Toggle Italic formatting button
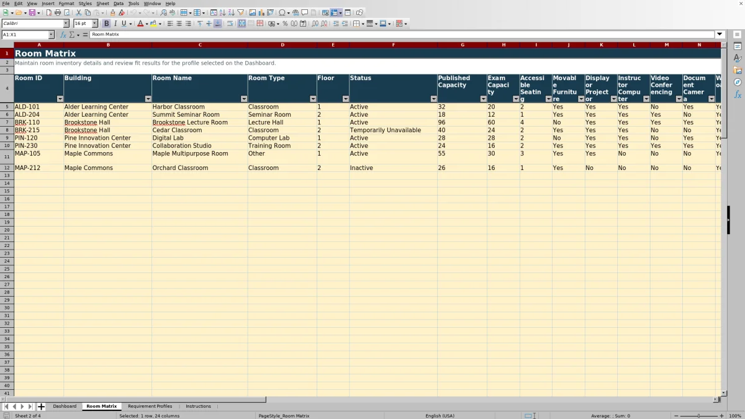This screenshot has height=419, width=745. click(115, 24)
